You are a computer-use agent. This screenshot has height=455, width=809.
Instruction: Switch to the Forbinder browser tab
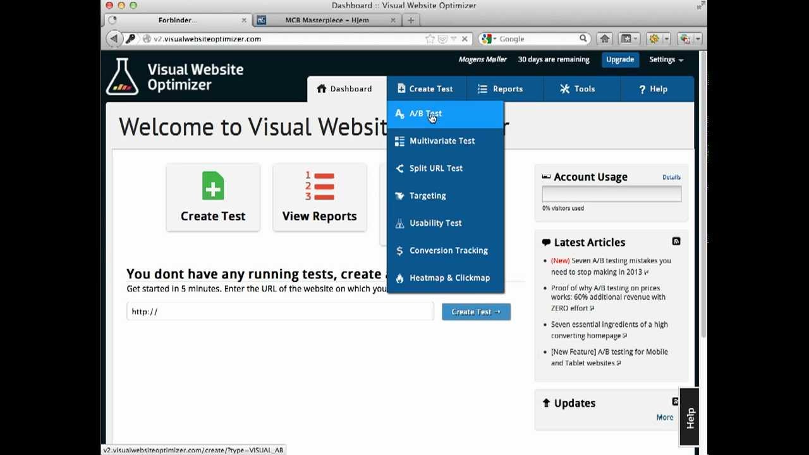coord(178,20)
